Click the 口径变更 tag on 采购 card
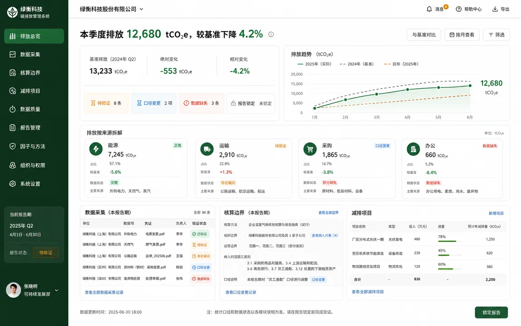 tap(382, 146)
